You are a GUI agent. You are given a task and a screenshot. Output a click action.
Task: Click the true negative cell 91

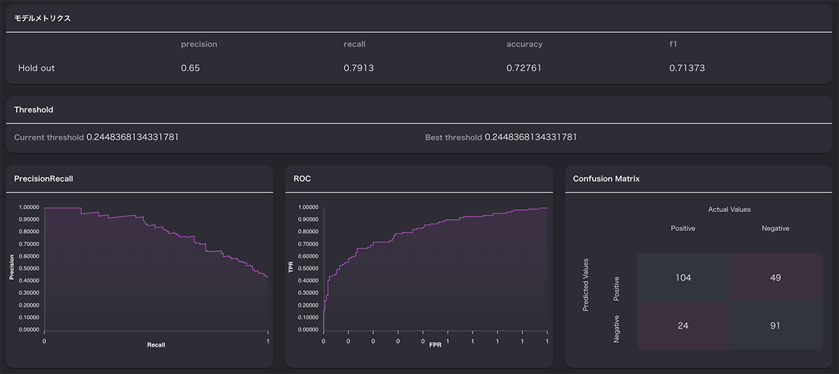point(775,325)
